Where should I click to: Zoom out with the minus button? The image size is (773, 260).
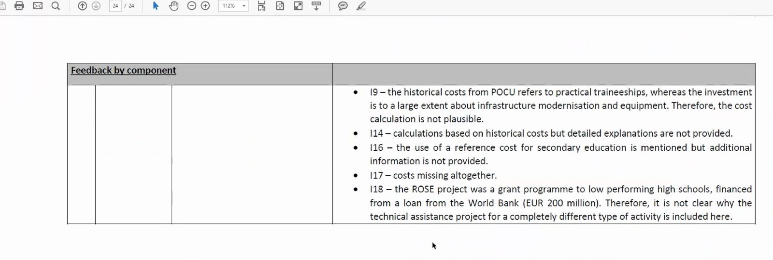192,6
